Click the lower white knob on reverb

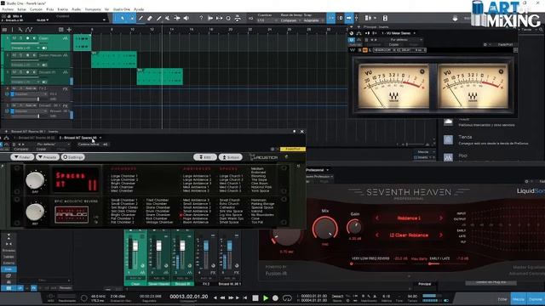(35, 212)
